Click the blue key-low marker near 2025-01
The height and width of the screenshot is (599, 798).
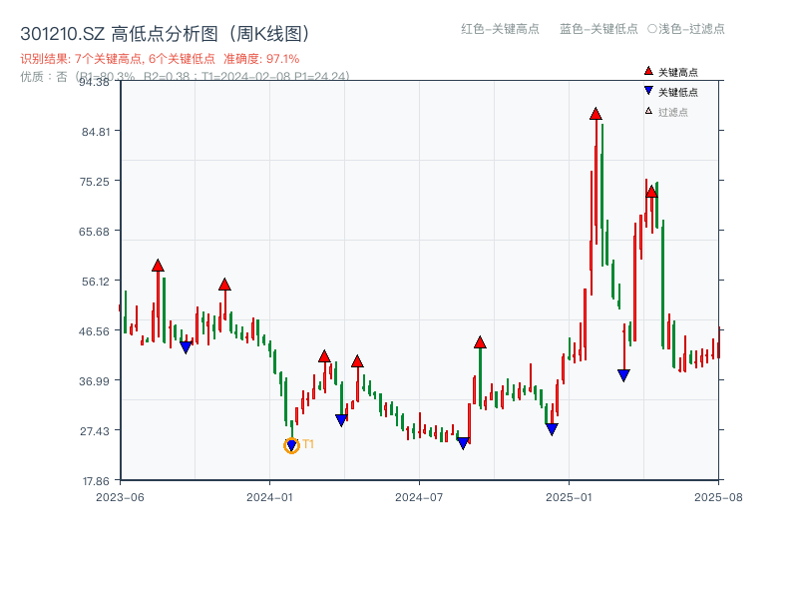pos(552,427)
